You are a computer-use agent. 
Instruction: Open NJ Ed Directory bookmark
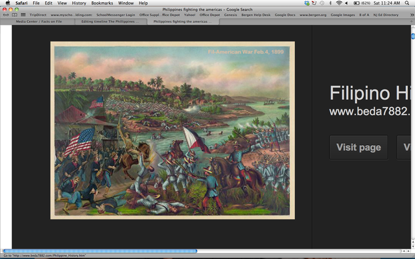click(386, 15)
